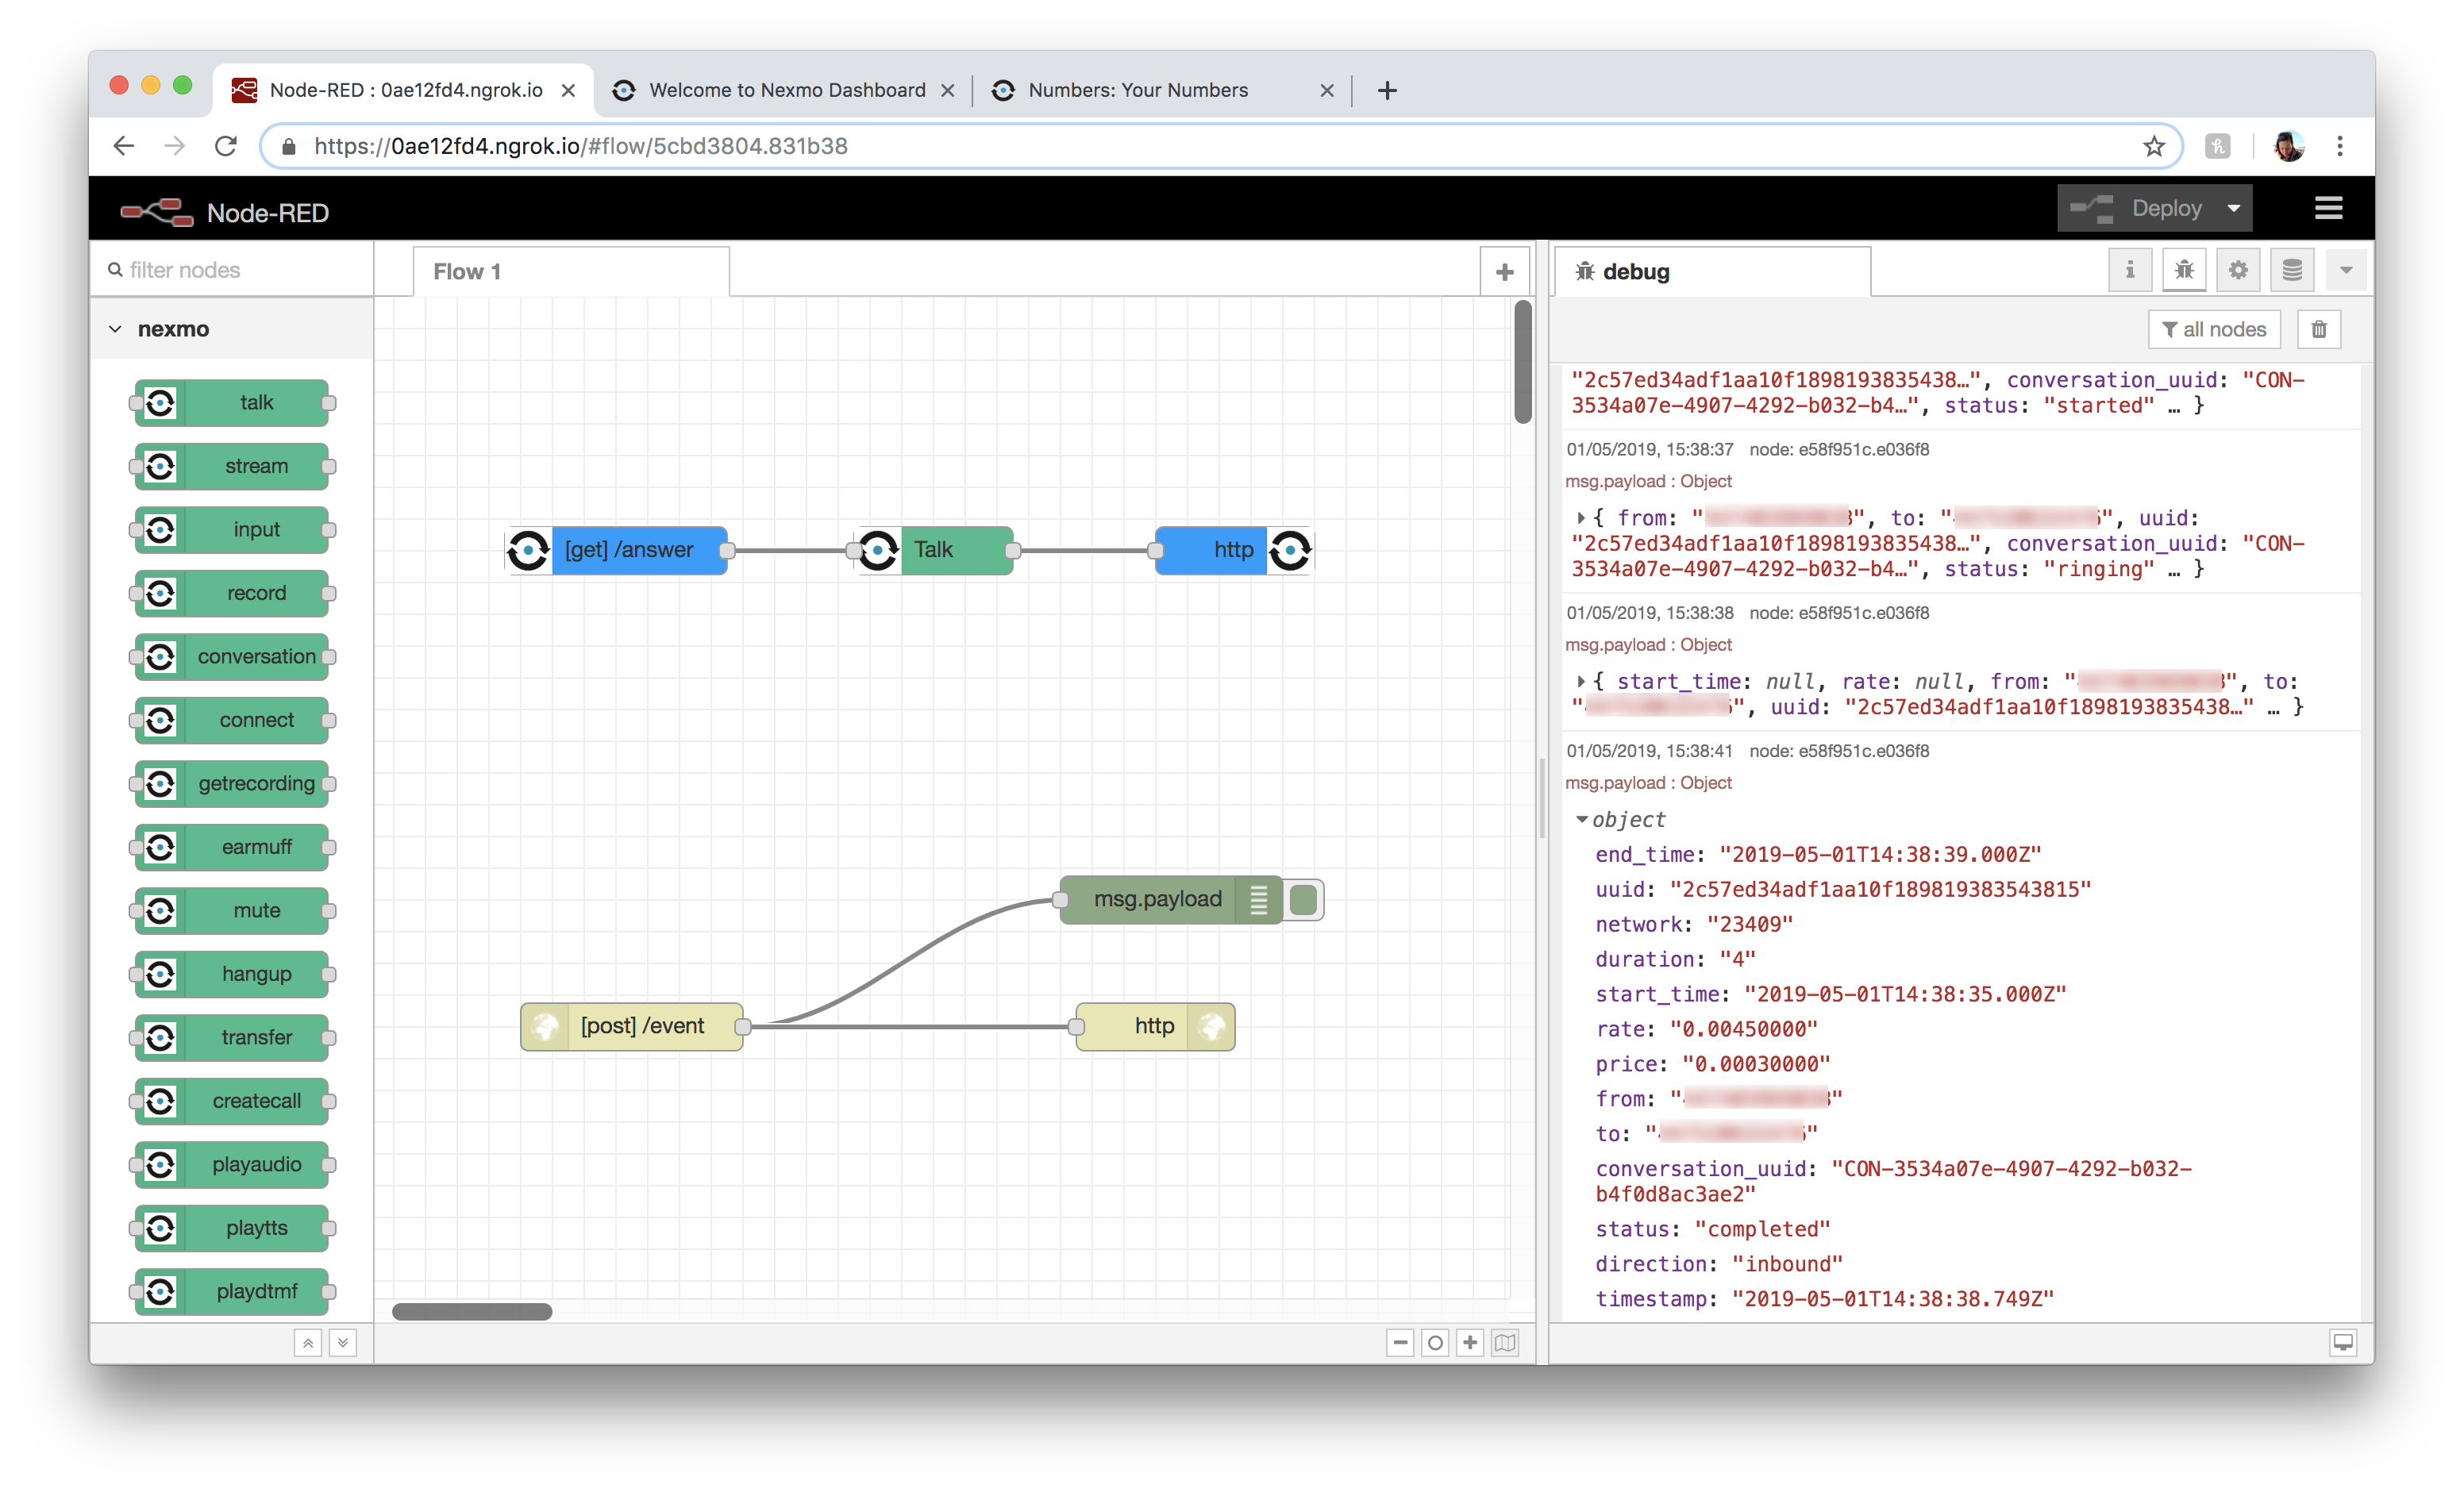Image resolution: width=2464 pixels, height=1492 pixels.
Task: Reset the canvas zoom level
Action: (1435, 1343)
